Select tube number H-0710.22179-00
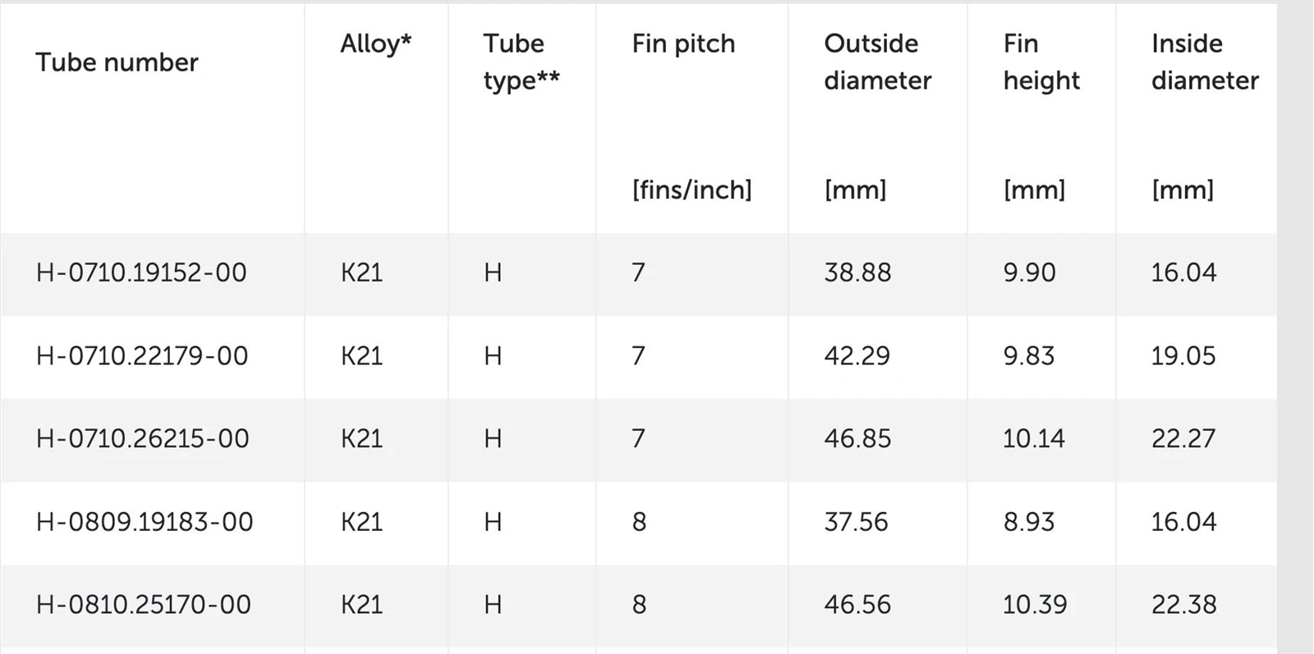The image size is (1314, 654). 142,355
